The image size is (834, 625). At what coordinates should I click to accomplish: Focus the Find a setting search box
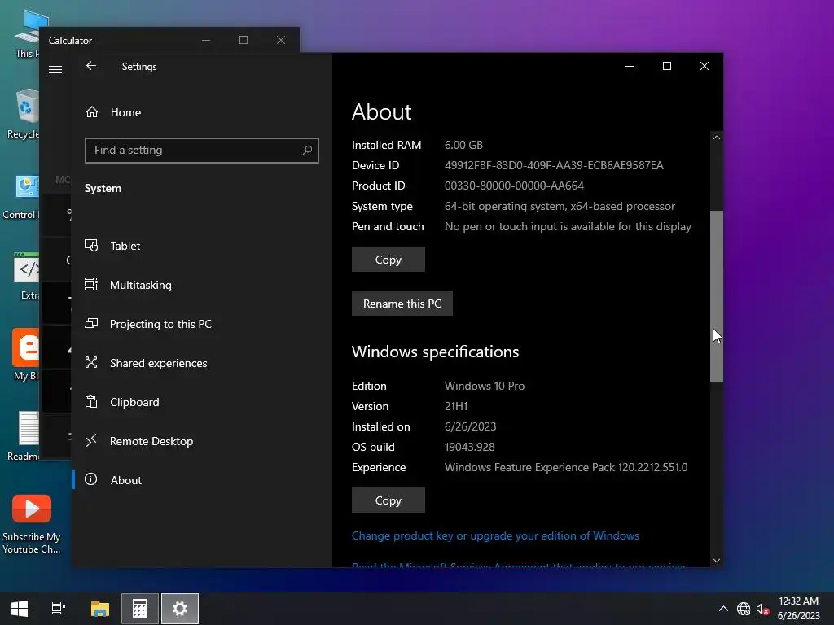coord(202,151)
